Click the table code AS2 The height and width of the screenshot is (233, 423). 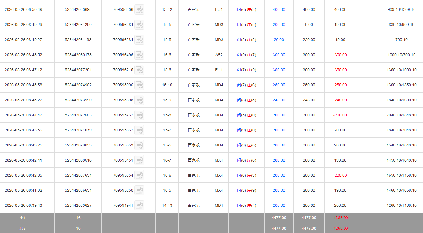[x=219, y=55]
